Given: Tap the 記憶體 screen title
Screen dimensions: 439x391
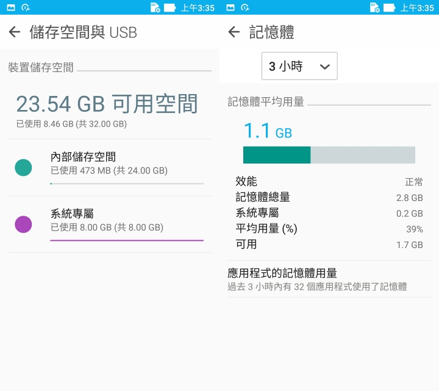Looking at the screenshot, I should [271, 32].
